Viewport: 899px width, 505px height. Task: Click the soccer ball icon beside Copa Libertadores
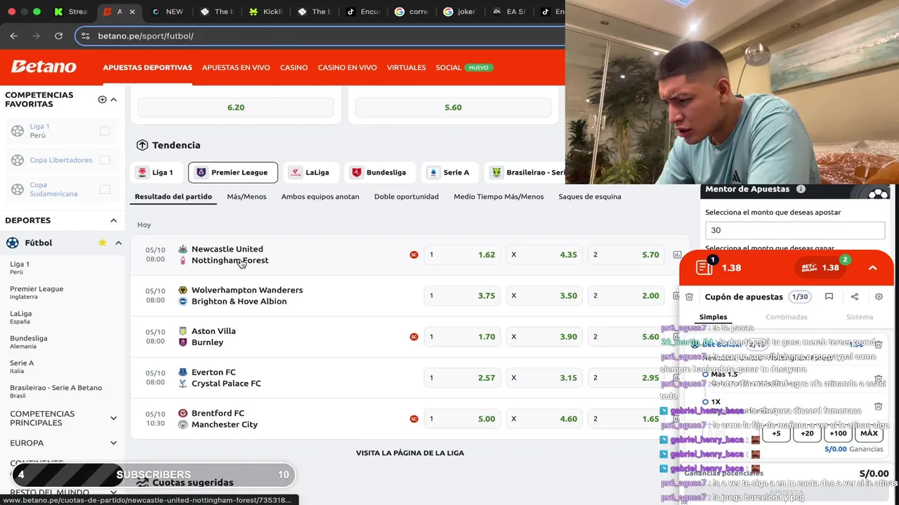click(x=18, y=160)
